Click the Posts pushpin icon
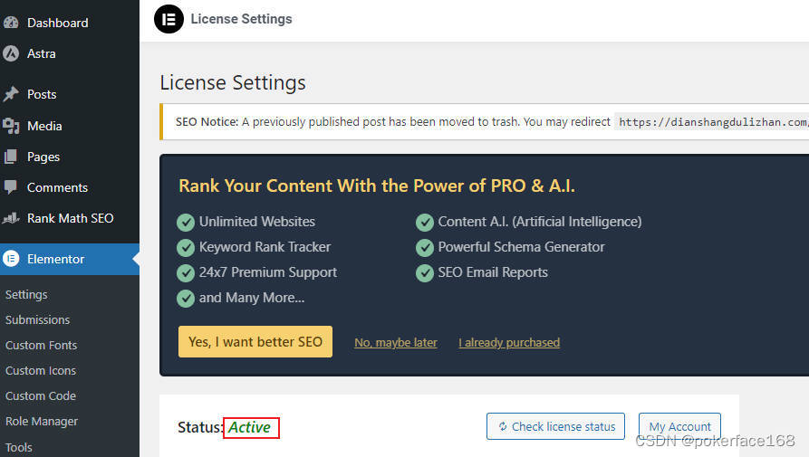The width and height of the screenshot is (809, 457). tap(11, 94)
